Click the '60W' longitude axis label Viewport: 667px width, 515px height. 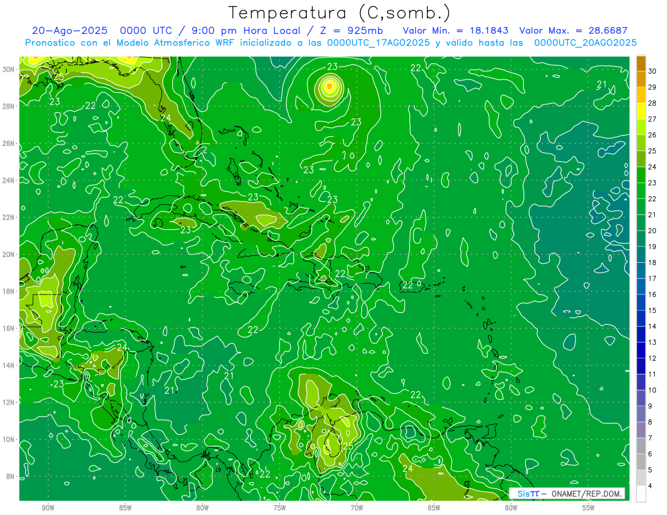click(x=511, y=508)
